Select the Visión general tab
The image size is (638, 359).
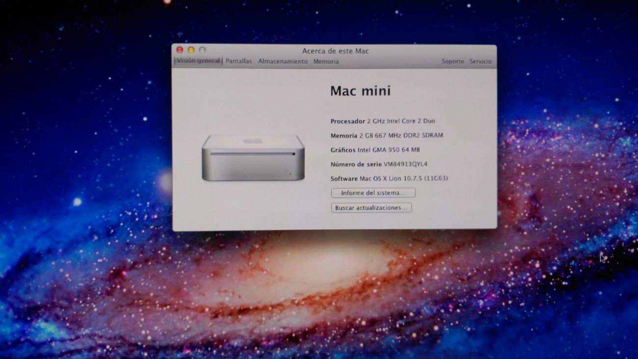click(x=198, y=61)
